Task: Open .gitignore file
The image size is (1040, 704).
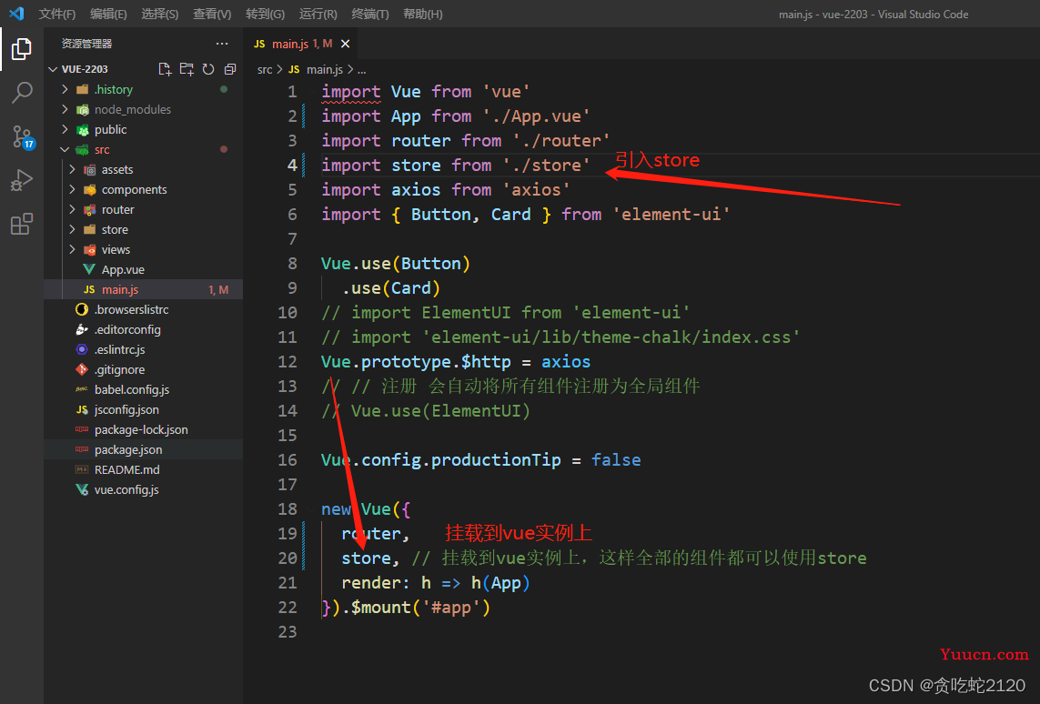Action: click(143, 370)
